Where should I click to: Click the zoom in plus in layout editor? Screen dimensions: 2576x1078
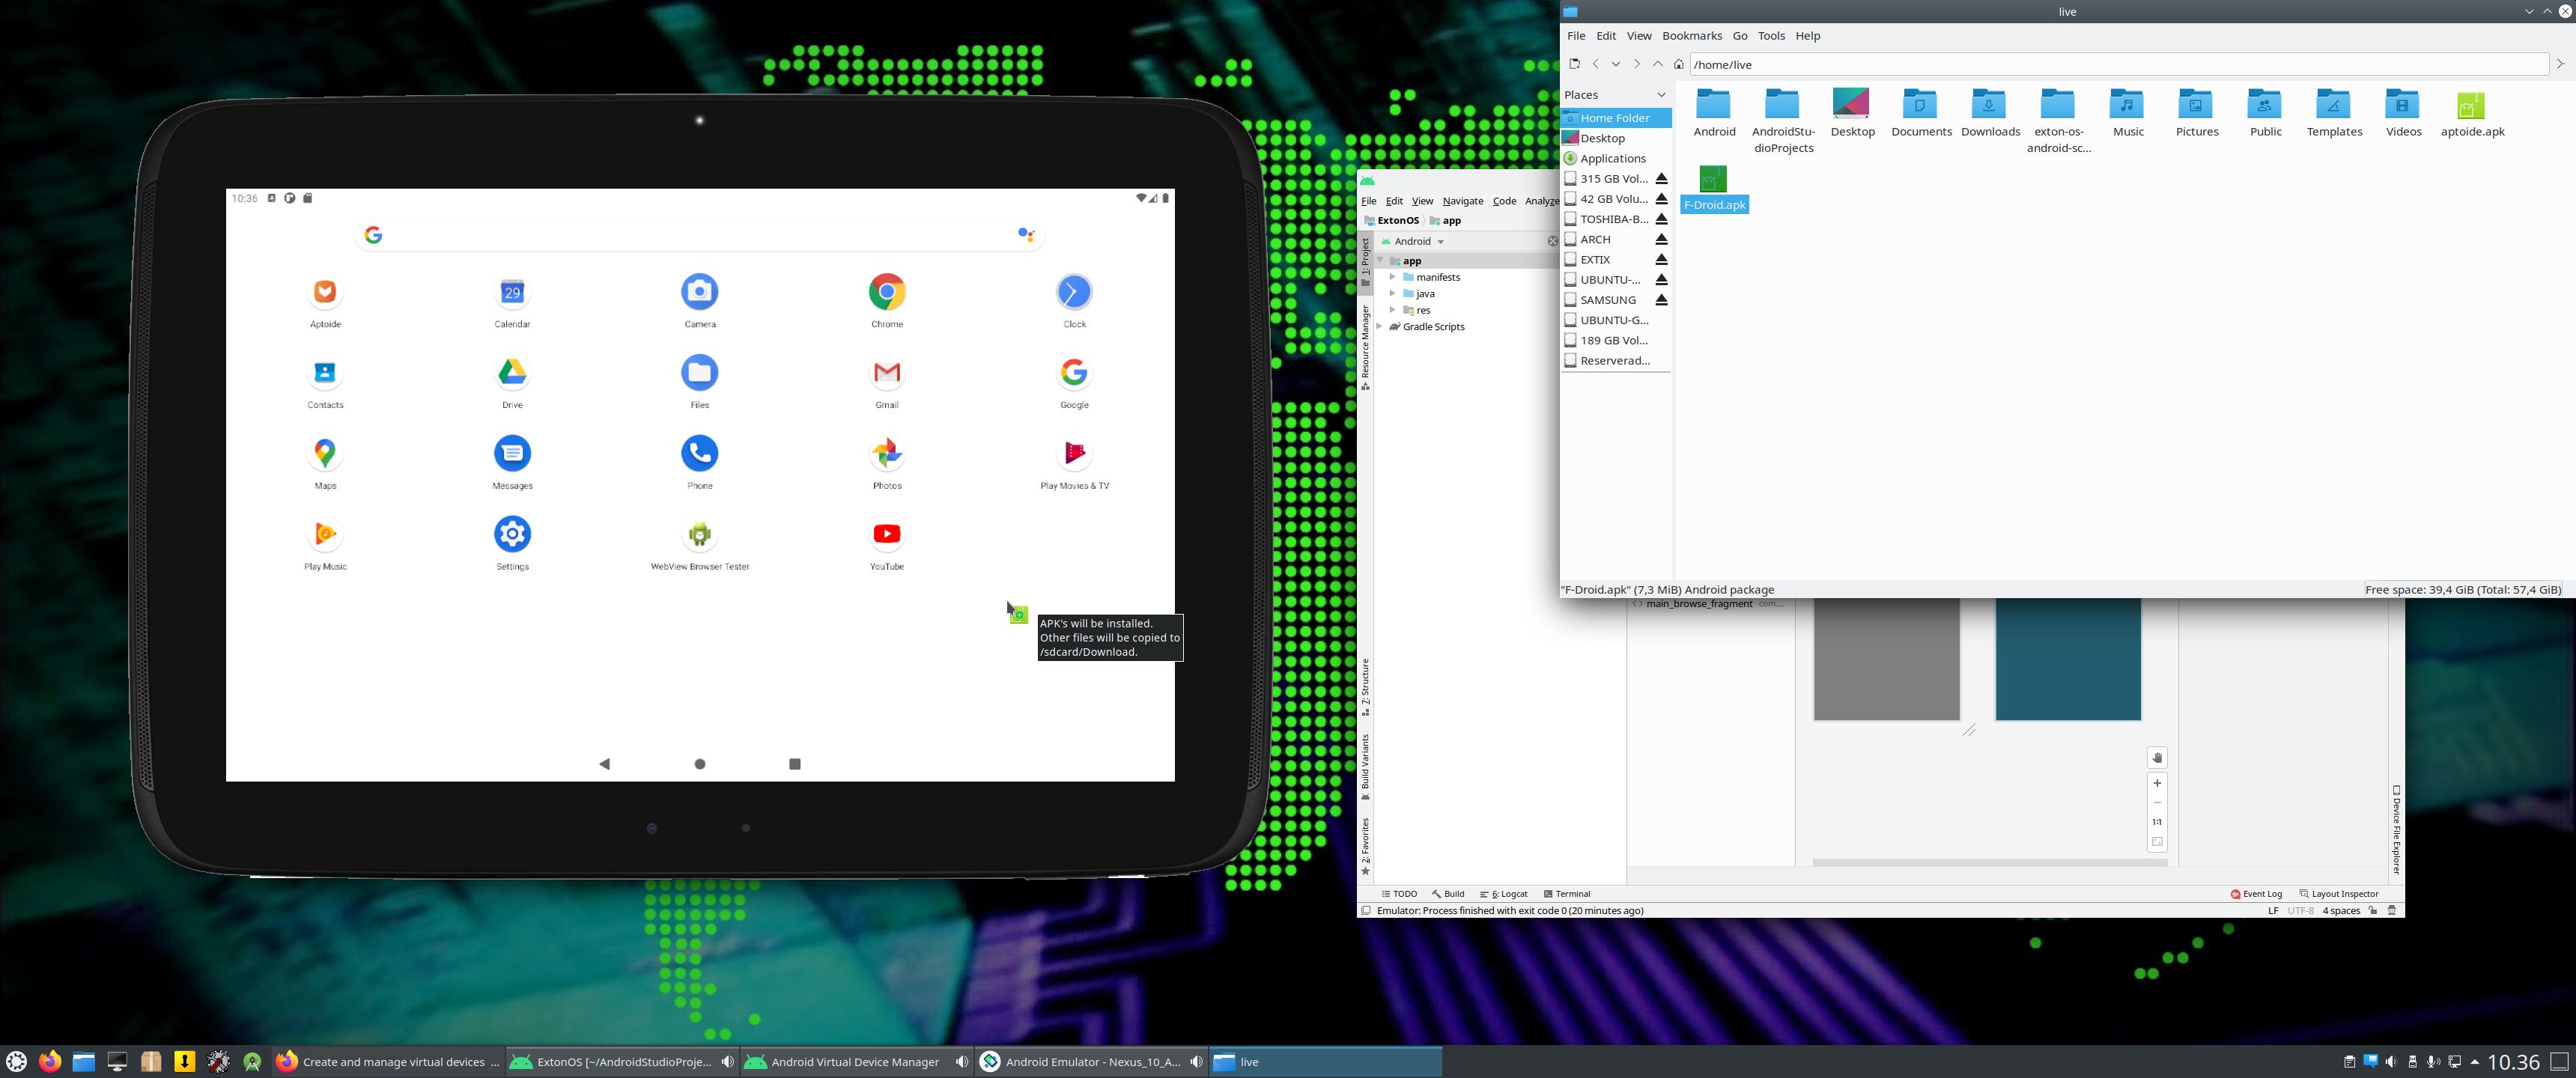[x=2157, y=783]
